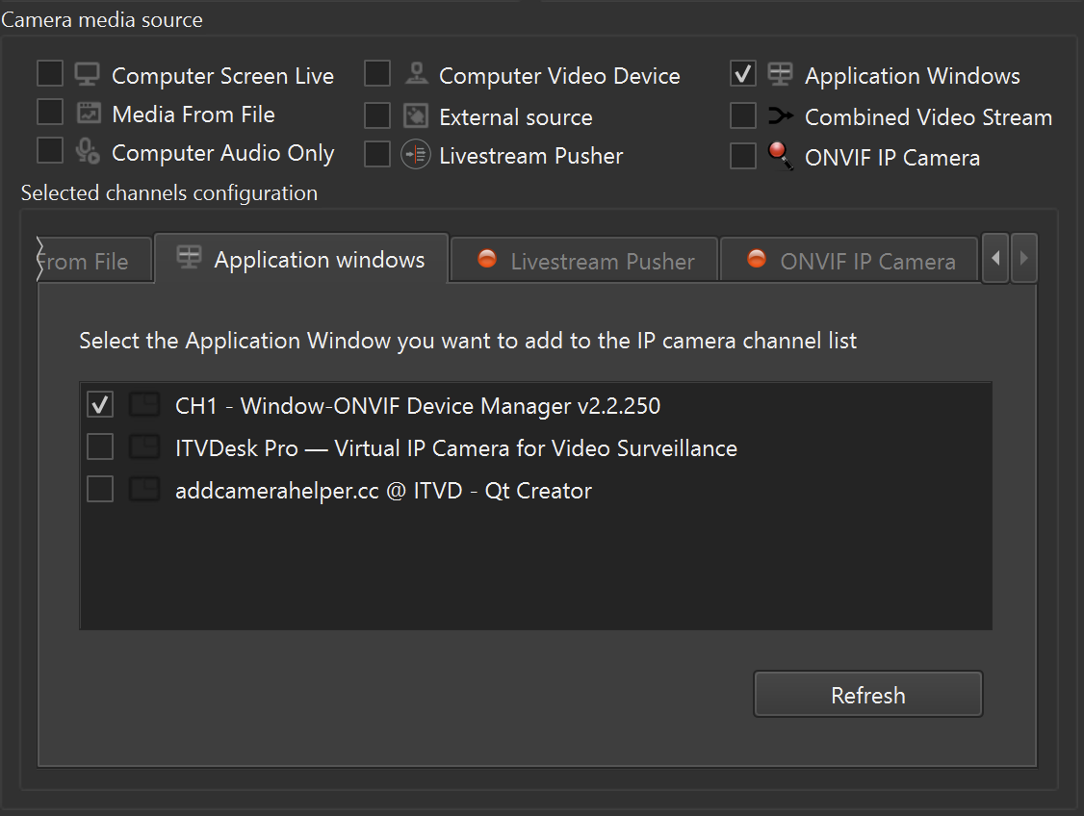Click window icon beside ITVDesk Pro entry

[144, 447]
